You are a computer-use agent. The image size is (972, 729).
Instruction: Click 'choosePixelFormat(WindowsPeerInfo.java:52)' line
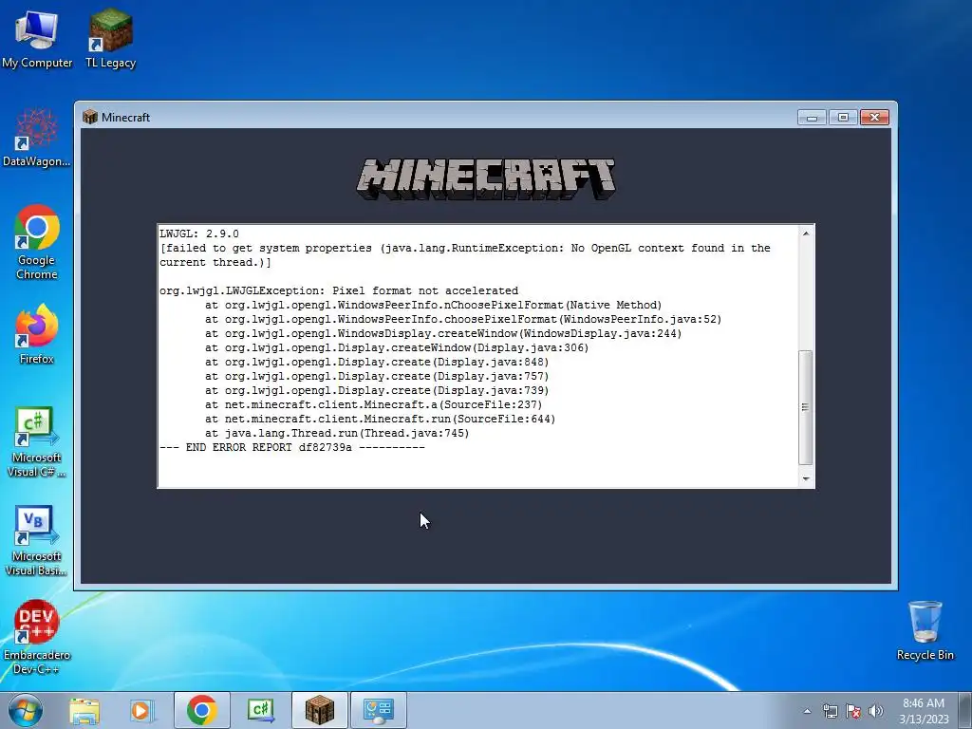click(x=463, y=319)
